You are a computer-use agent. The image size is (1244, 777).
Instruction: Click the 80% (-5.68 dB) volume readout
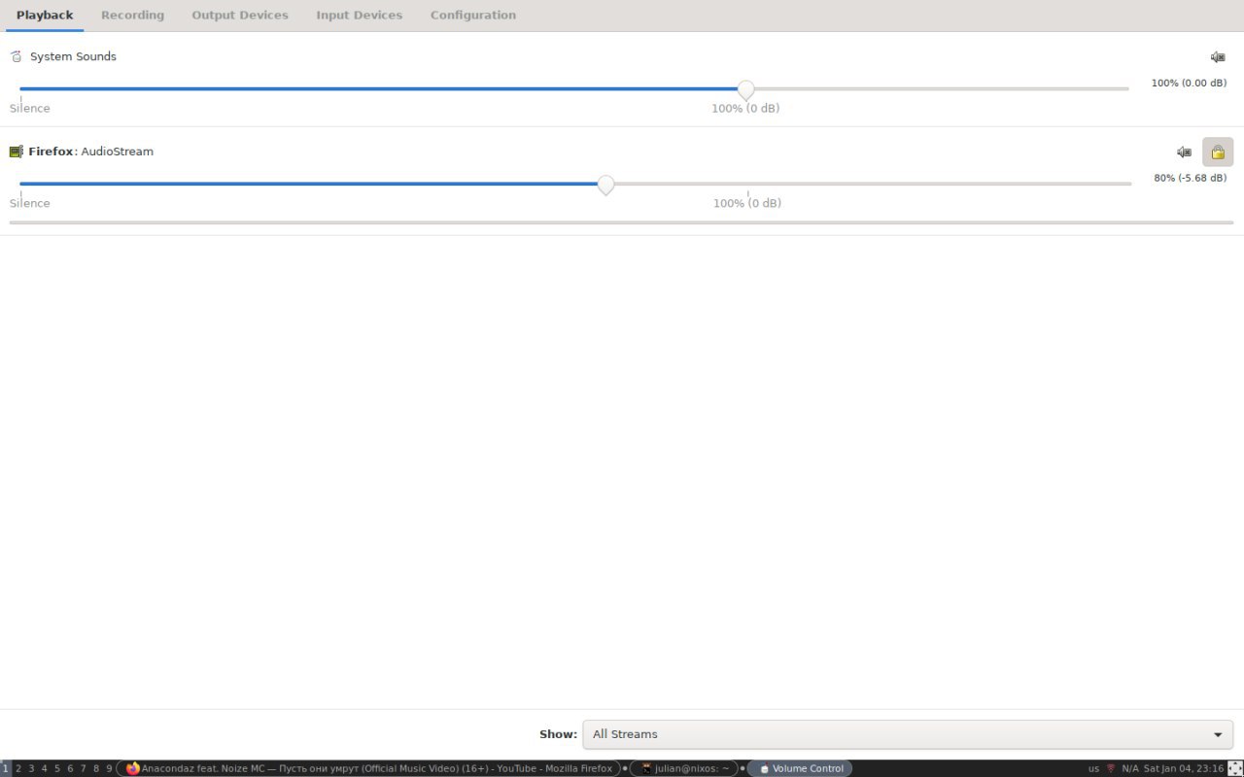1190,179
